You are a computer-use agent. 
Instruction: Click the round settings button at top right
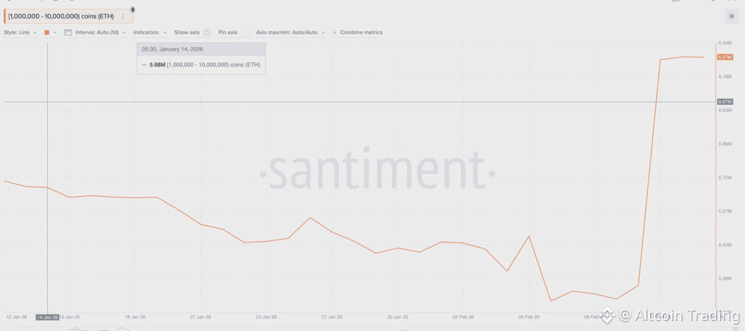point(731,16)
